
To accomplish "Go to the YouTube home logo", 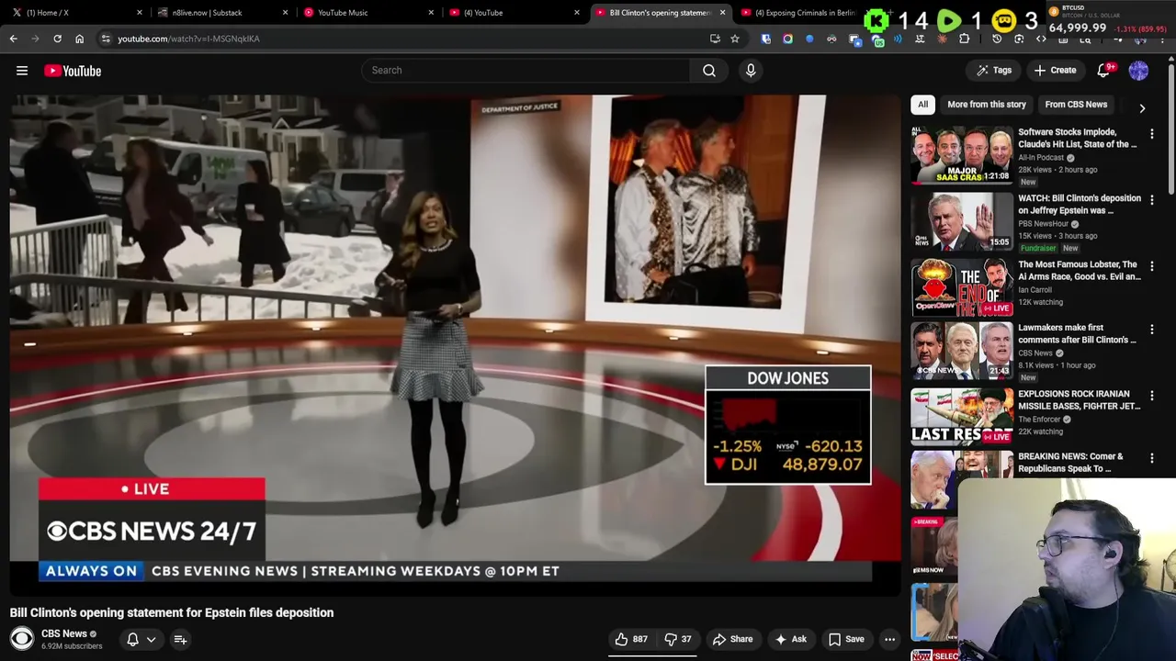I will pos(73,71).
